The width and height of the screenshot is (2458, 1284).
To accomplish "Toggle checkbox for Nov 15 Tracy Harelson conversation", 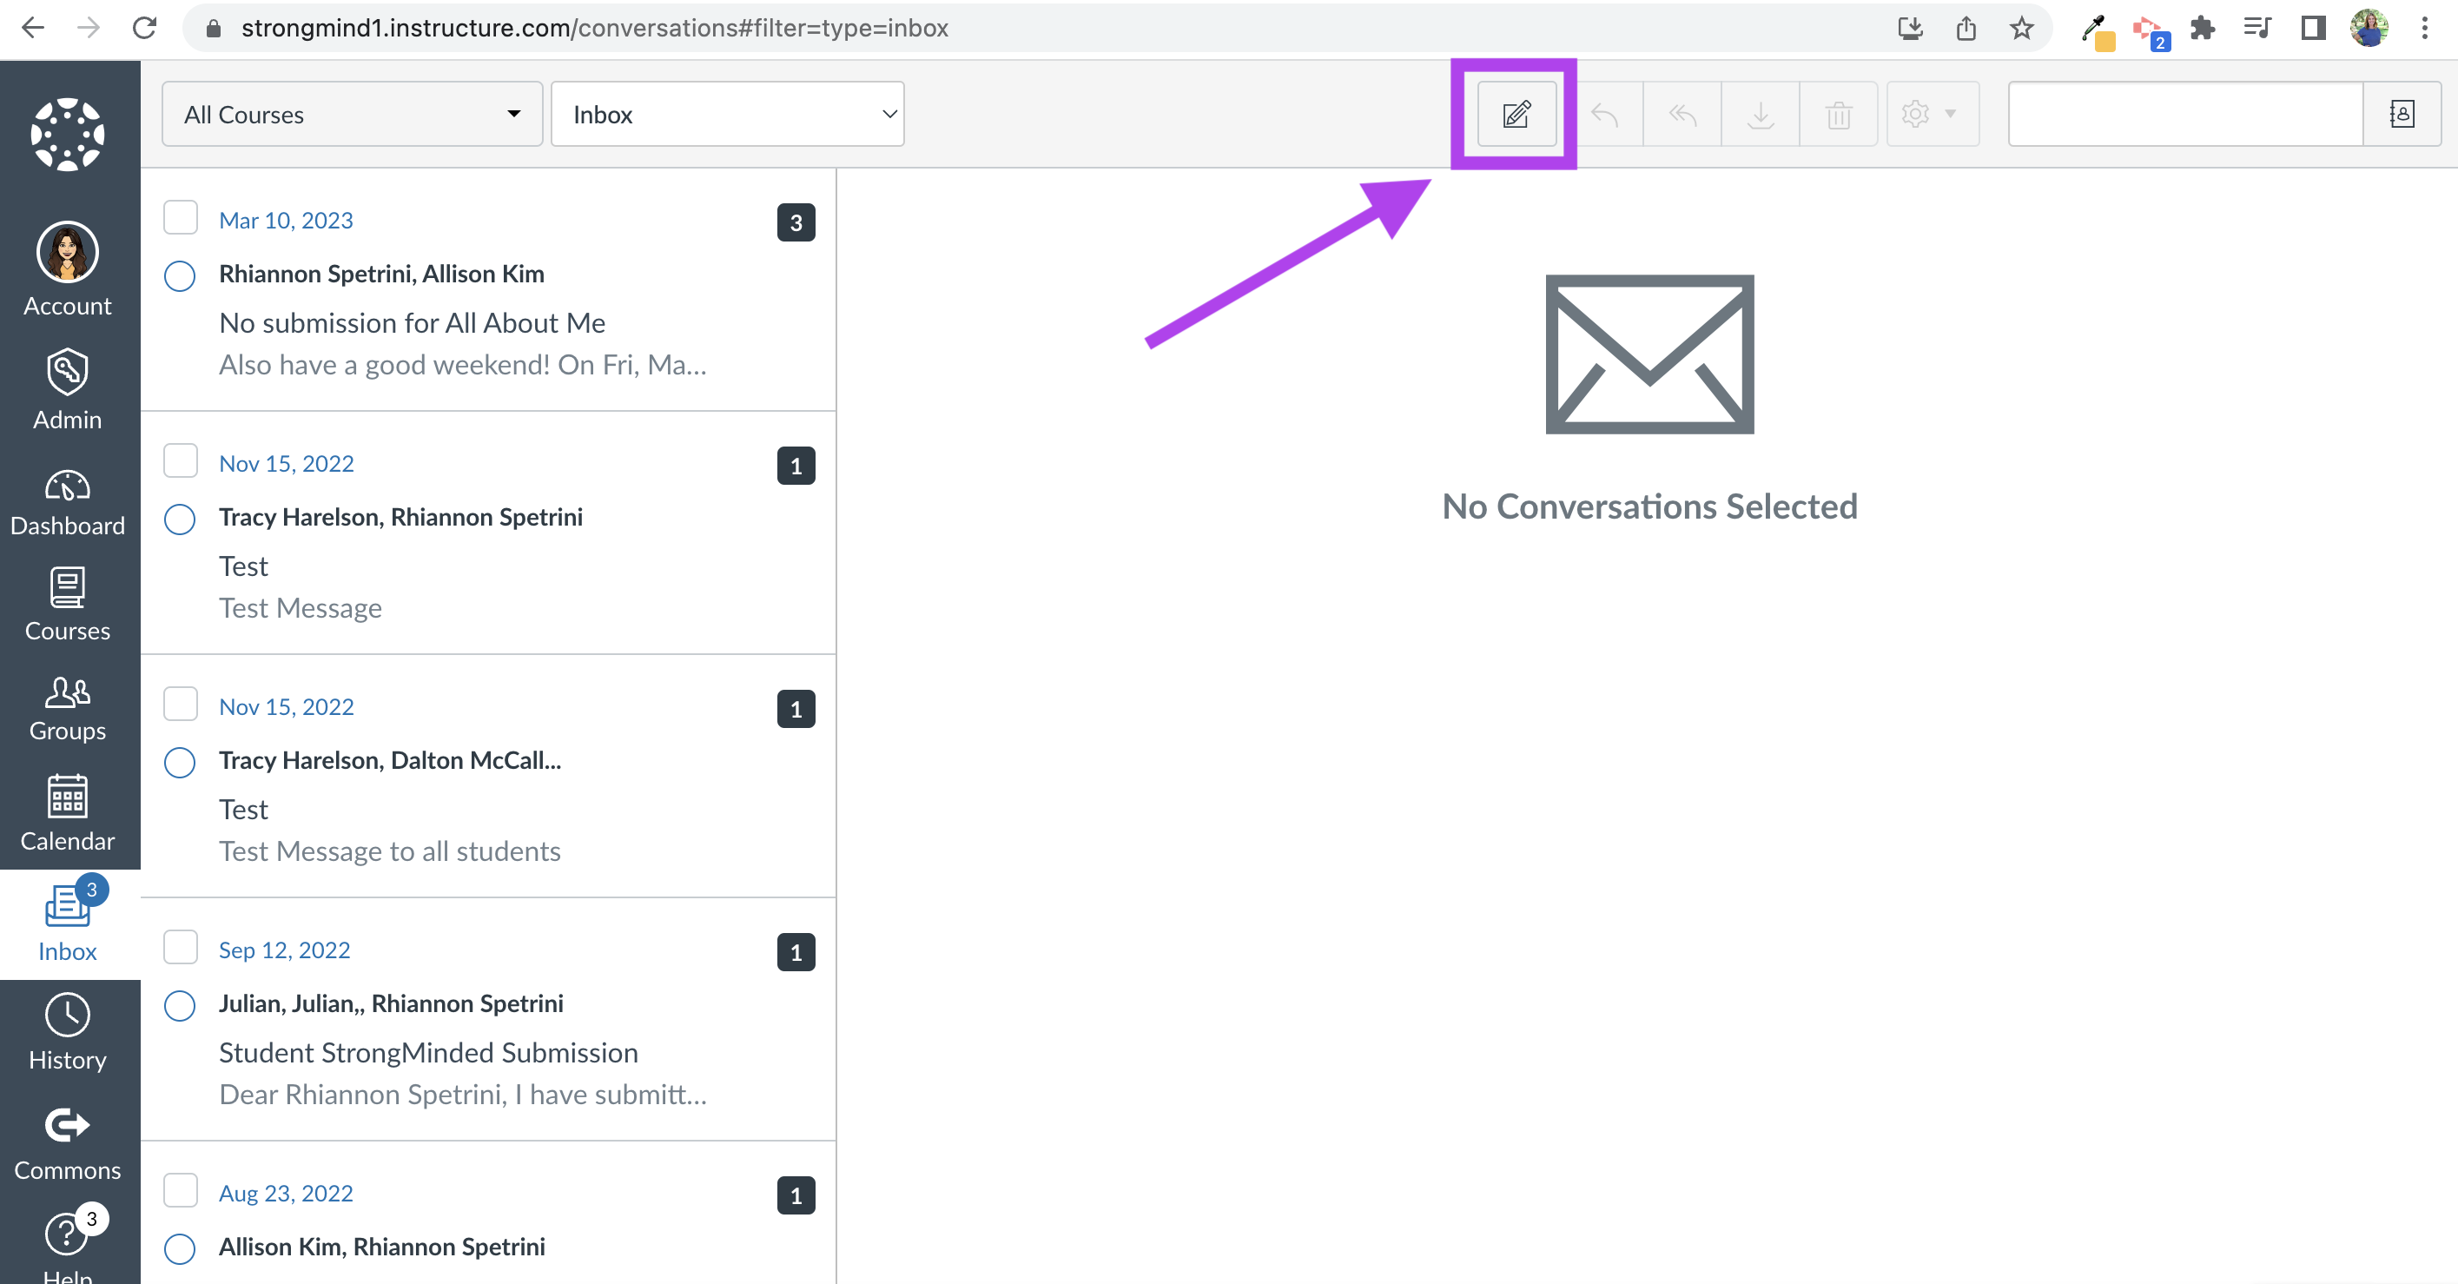I will pos(181,461).
